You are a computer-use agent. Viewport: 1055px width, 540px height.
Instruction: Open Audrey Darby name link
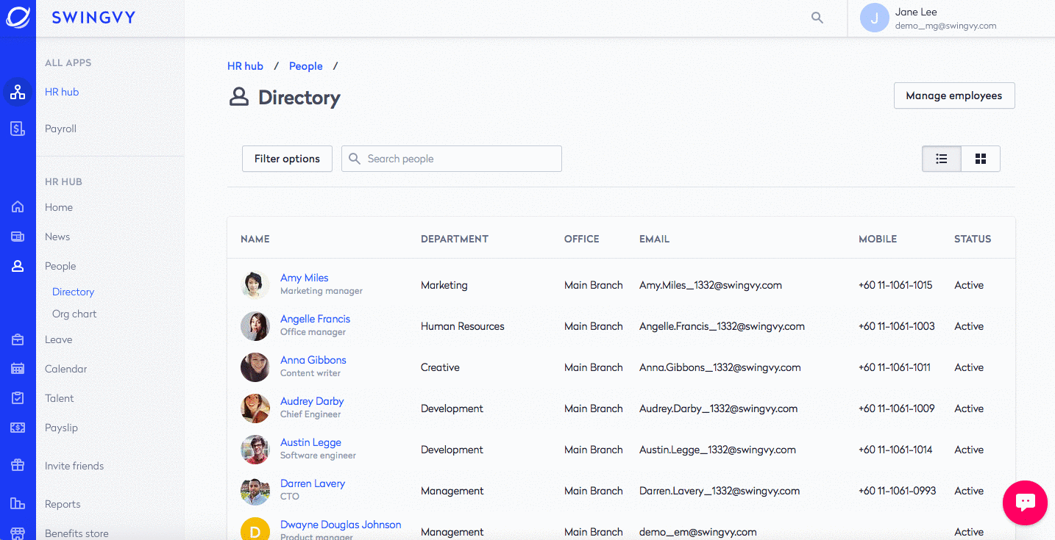(312, 401)
